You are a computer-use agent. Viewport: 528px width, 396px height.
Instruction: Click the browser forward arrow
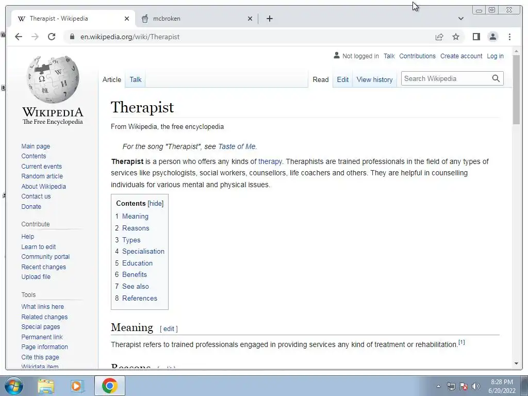[x=35, y=37]
